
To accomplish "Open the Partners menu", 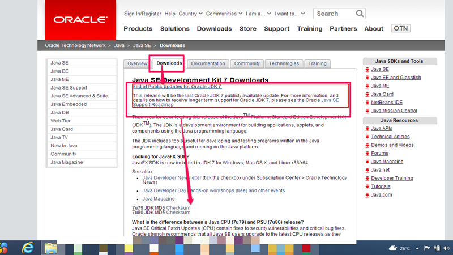I will click(343, 29).
